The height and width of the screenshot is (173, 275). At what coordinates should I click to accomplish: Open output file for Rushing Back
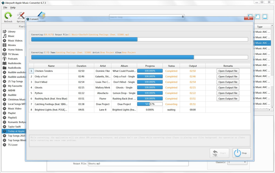click(x=228, y=99)
